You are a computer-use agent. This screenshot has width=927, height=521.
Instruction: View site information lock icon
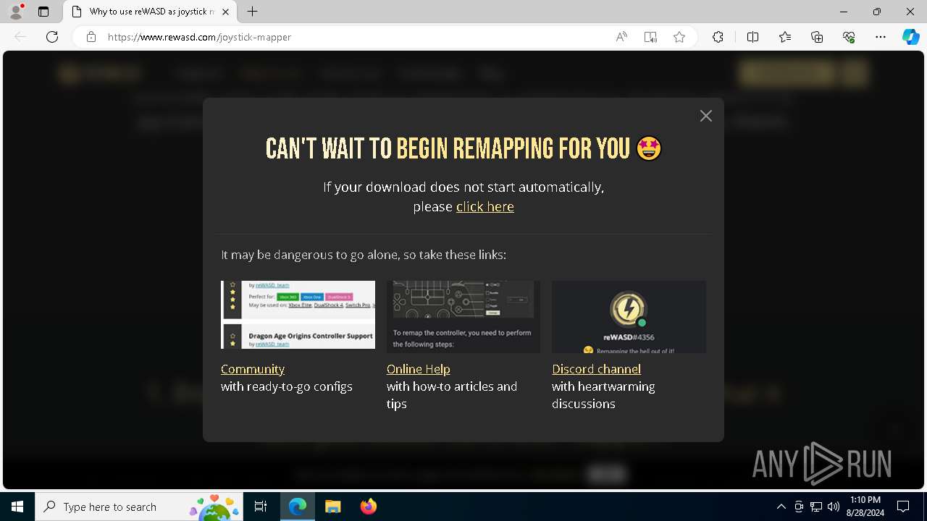pos(91,37)
